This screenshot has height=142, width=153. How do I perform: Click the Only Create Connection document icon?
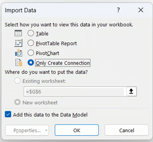click(x=18, y=63)
